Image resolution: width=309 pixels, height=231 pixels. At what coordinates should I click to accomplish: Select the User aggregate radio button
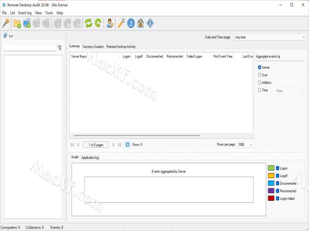(x=260, y=75)
